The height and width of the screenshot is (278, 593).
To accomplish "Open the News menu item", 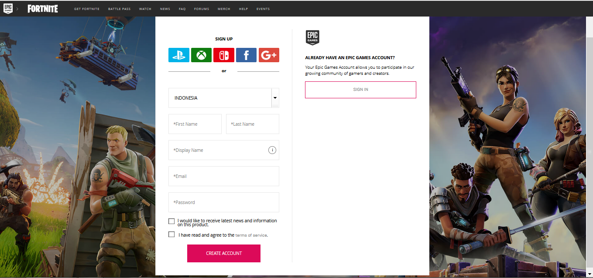I will (x=165, y=9).
